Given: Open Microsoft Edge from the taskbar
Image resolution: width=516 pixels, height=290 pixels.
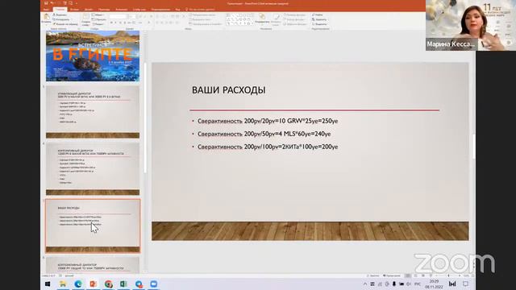Looking at the screenshot, I should pyautogui.click(x=78, y=284).
